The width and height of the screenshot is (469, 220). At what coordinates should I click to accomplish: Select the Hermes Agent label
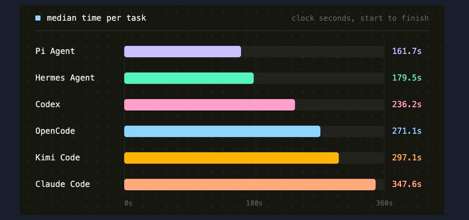point(65,78)
